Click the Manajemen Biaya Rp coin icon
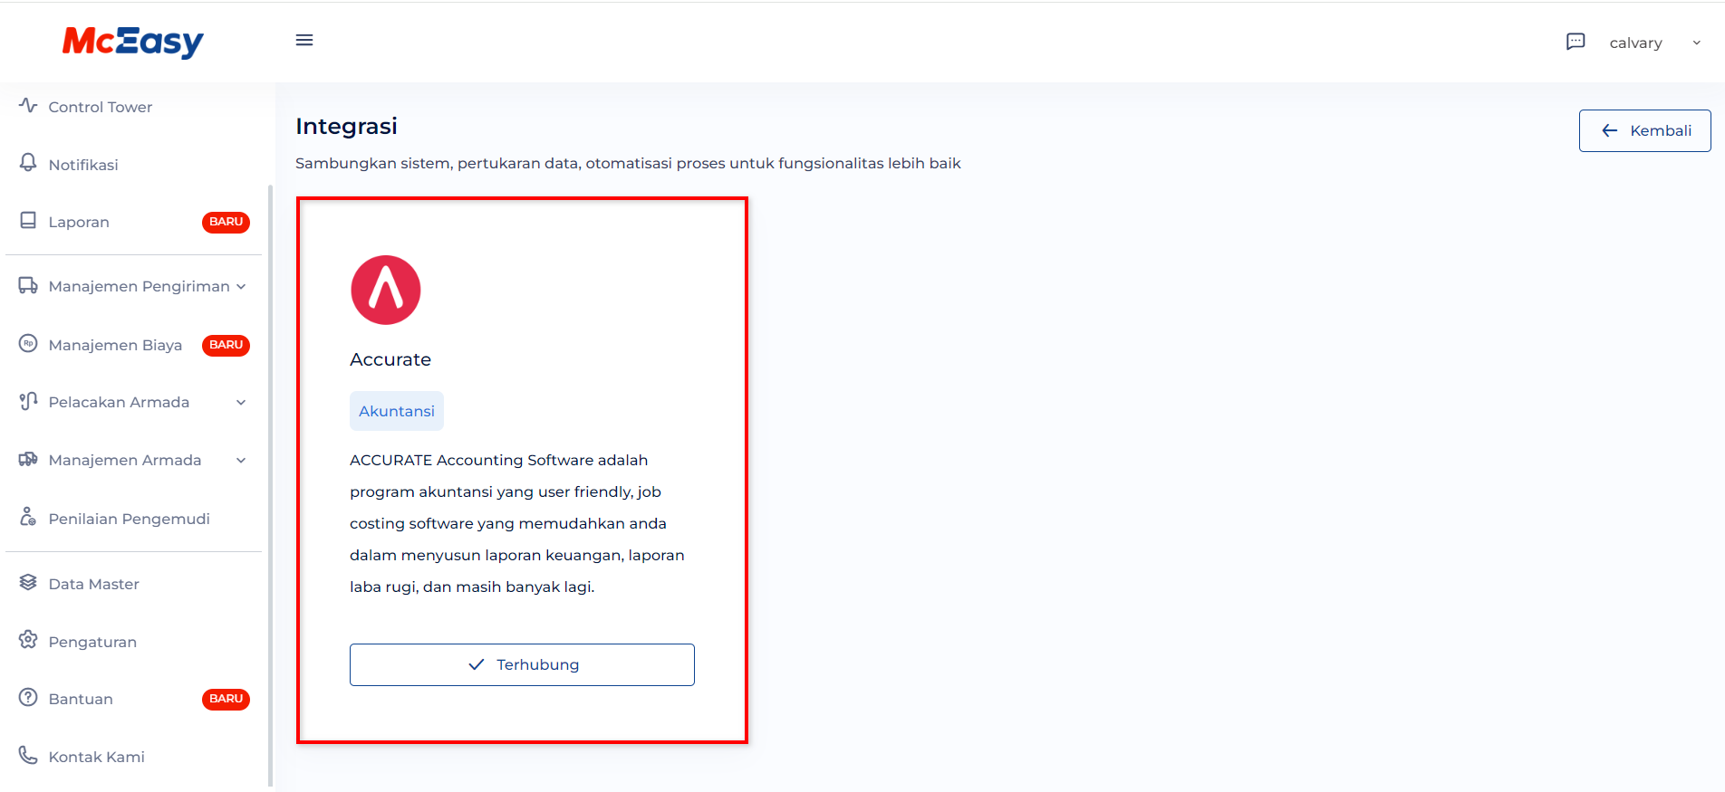The width and height of the screenshot is (1725, 792). click(x=28, y=344)
